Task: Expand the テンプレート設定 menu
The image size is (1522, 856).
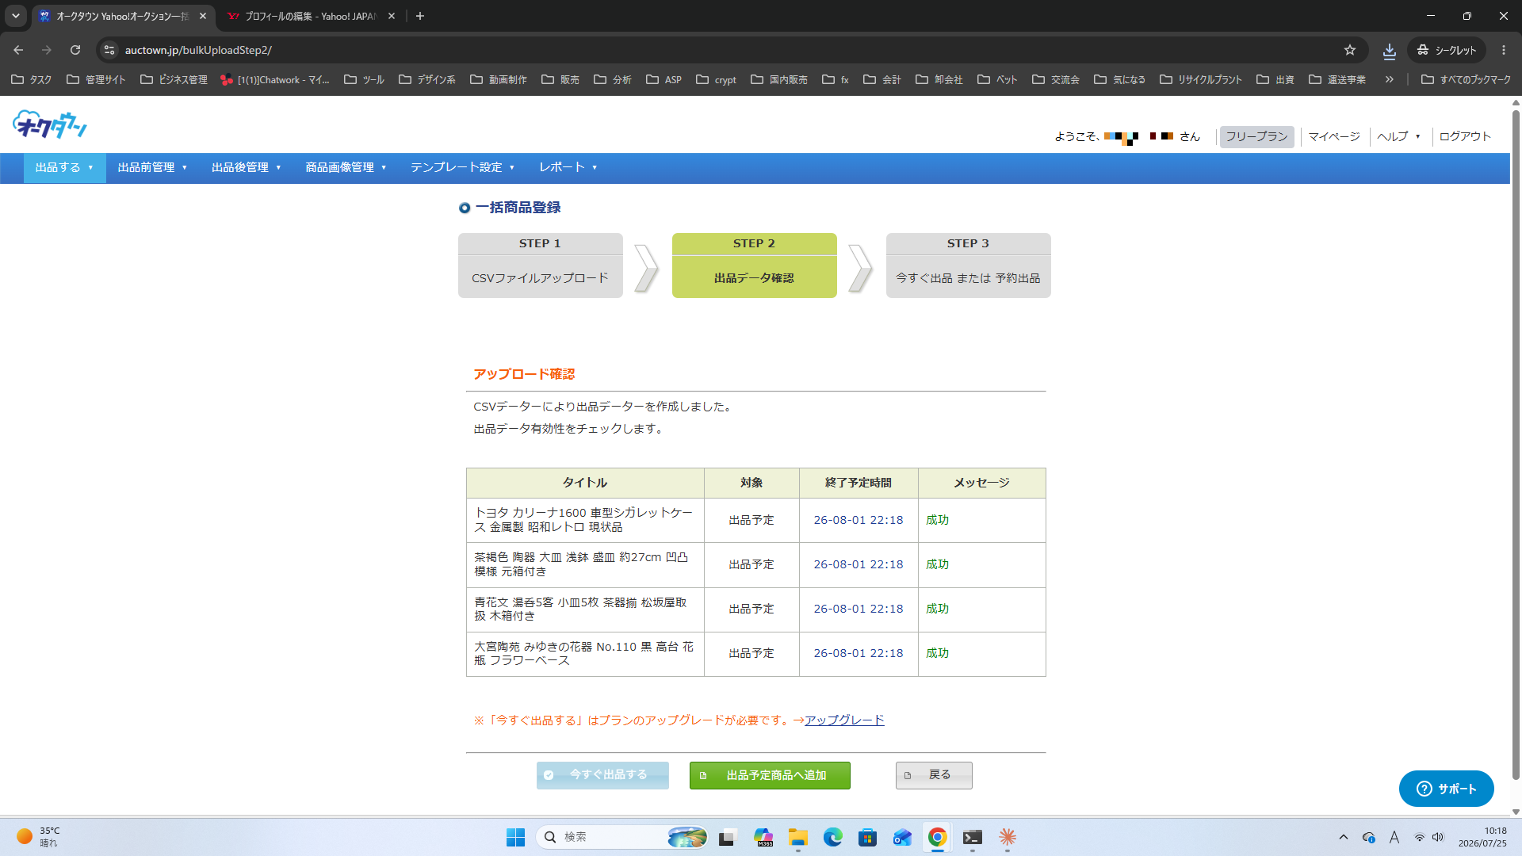Action: 462,167
